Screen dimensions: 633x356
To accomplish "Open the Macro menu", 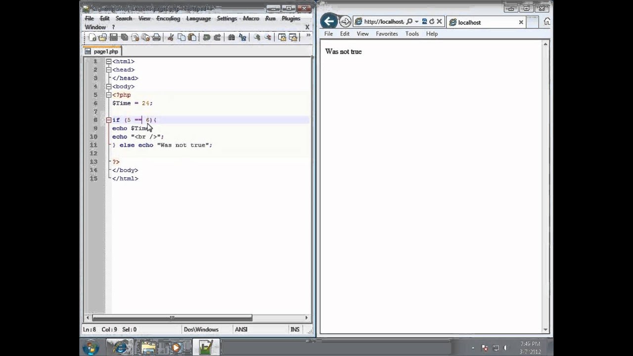I will coord(251,18).
